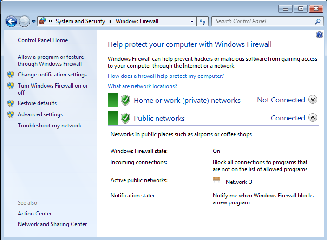Click Notification state label
Viewport: 327px width, 240px height.
(x=132, y=196)
